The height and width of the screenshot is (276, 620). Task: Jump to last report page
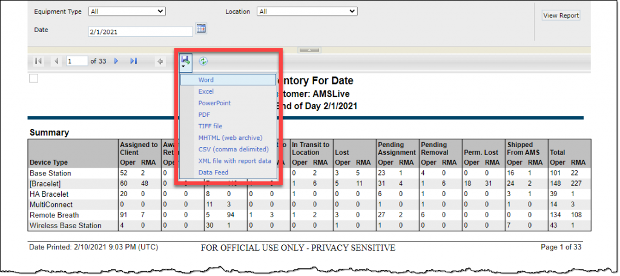coord(134,61)
